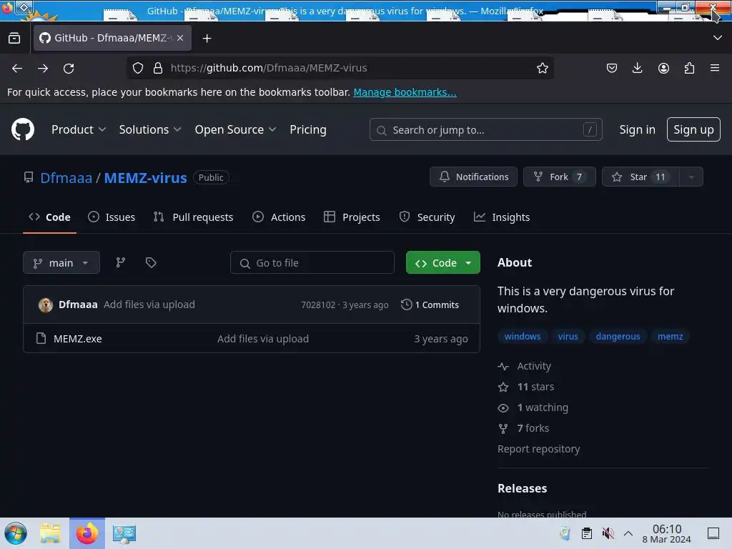732x549 pixels.
Task: Open the Insights tab
Action: point(502,217)
